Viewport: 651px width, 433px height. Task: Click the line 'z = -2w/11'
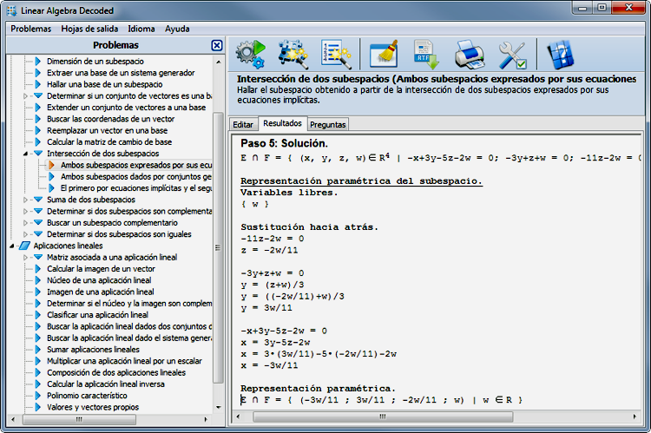pos(269,250)
